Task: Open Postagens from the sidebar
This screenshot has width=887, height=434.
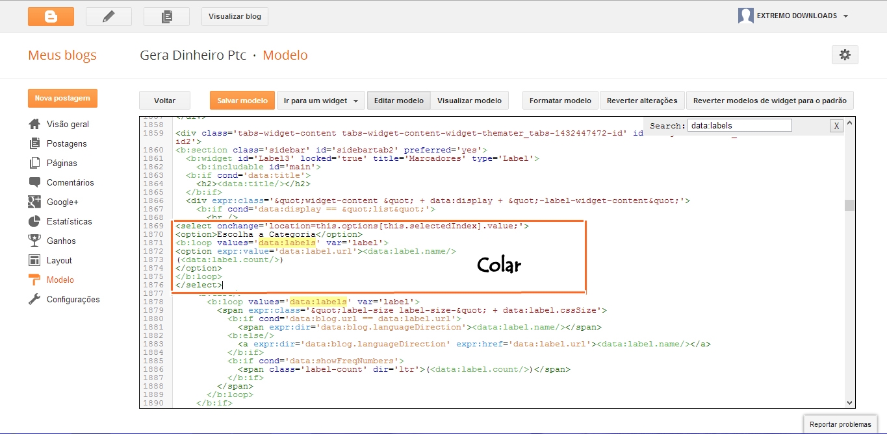Action: 66,143
